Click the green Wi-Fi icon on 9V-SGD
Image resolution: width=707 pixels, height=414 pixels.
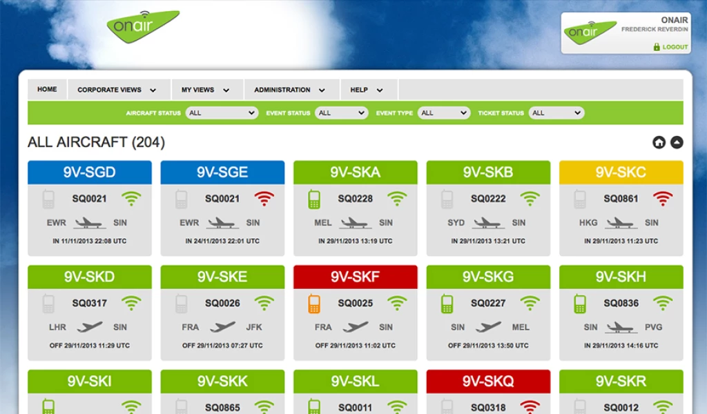coord(131,199)
